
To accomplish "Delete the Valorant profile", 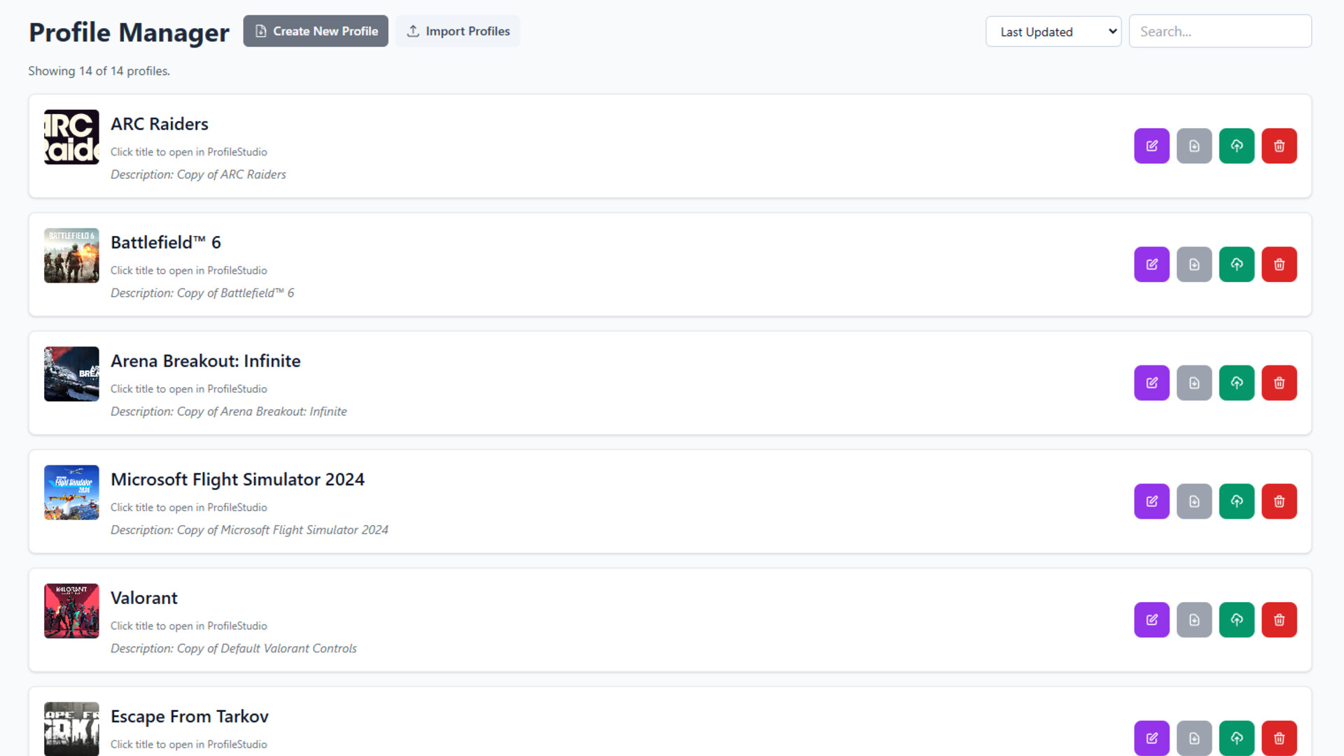I will (1279, 619).
